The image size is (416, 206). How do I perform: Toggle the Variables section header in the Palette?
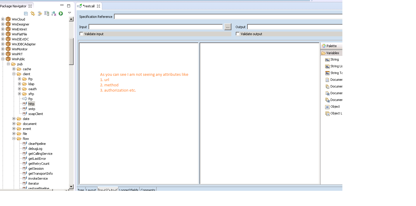333,53
